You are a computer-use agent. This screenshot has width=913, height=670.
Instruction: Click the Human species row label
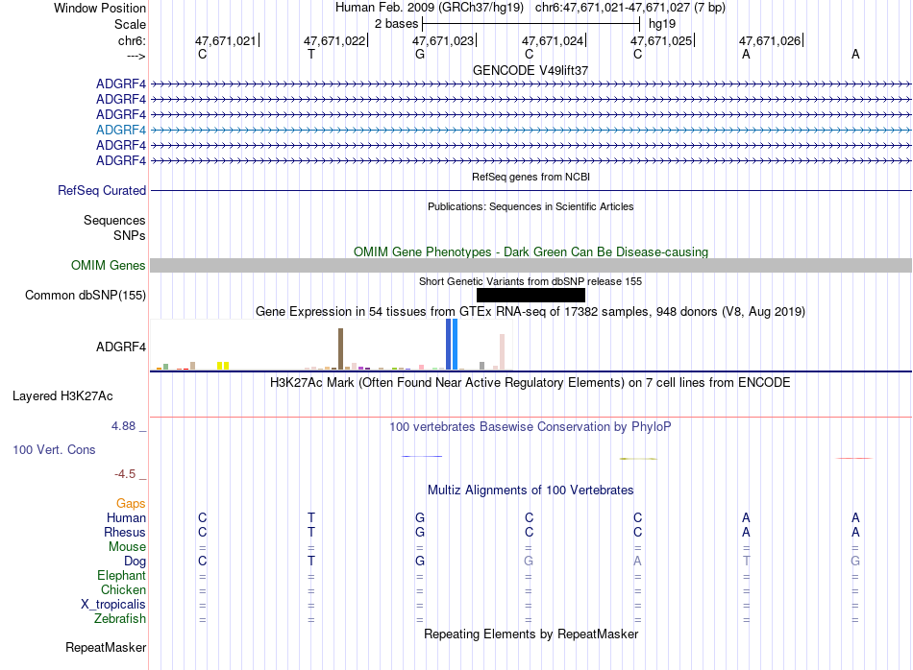(126, 517)
